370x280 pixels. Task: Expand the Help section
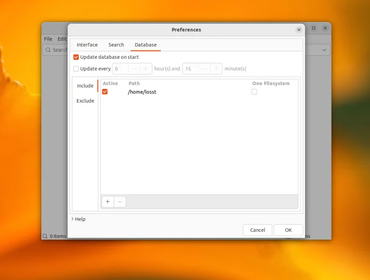[x=78, y=219]
